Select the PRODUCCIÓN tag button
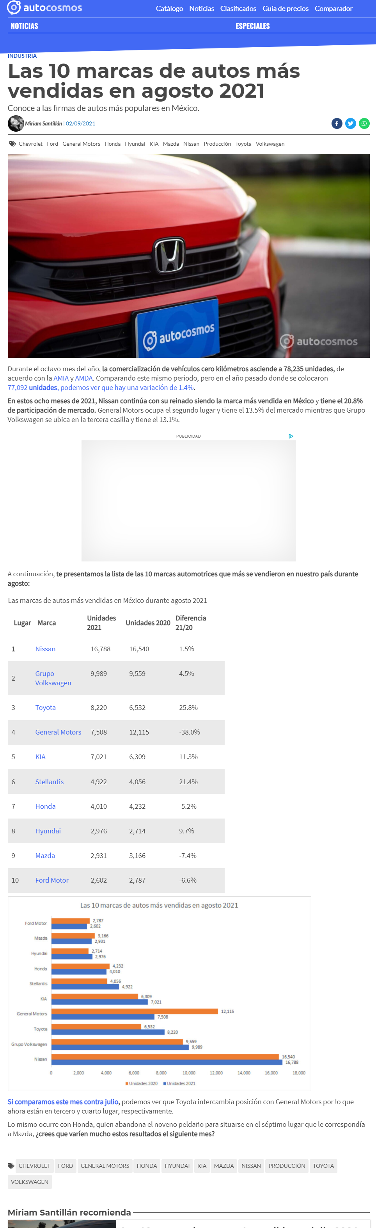 tap(287, 1165)
